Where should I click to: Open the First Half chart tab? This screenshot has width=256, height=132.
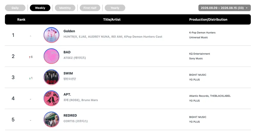(x=90, y=8)
